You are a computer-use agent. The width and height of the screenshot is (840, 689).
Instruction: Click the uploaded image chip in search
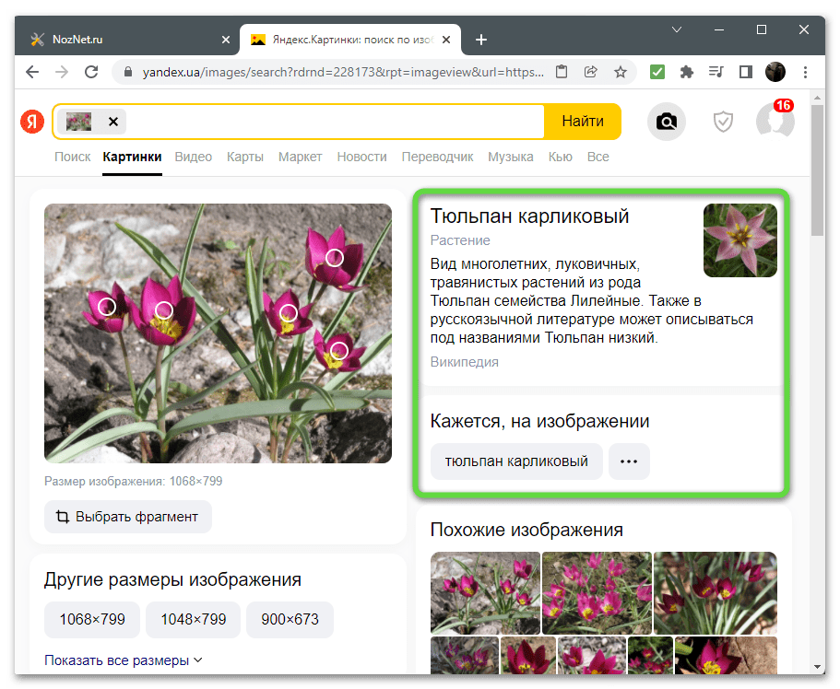pos(78,122)
